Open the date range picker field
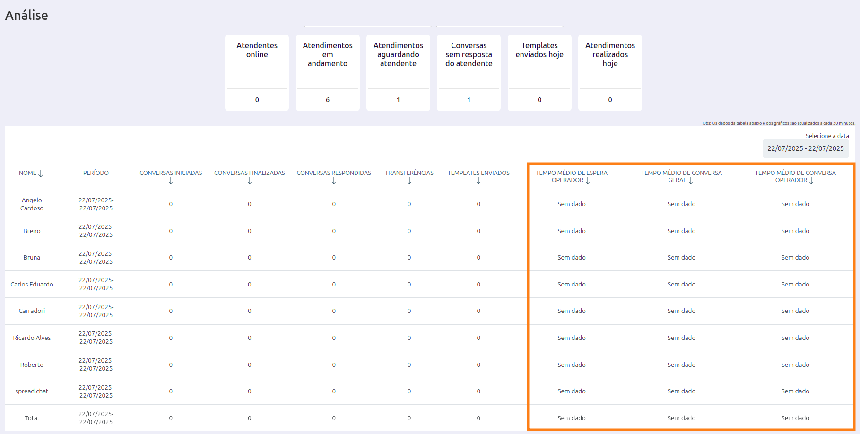This screenshot has height=434, width=860. point(805,148)
